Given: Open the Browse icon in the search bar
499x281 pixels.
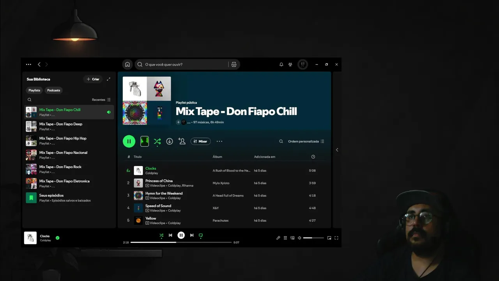Looking at the screenshot, I should pos(234,64).
